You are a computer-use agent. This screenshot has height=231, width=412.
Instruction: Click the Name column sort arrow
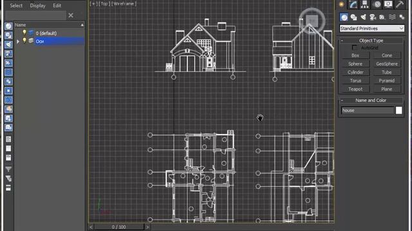click(82, 25)
